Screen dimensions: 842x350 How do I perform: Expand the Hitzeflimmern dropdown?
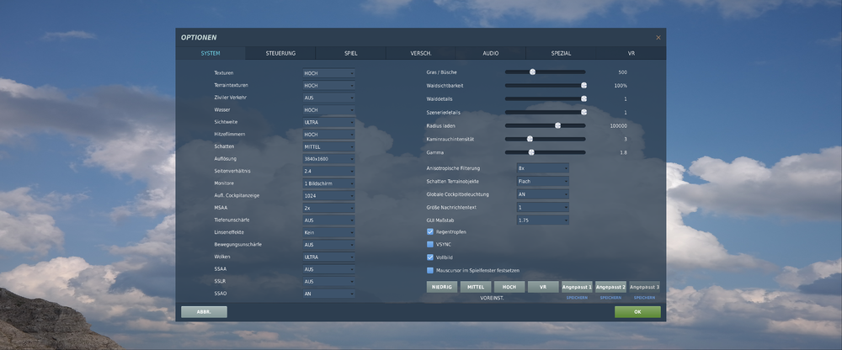click(328, 135)
